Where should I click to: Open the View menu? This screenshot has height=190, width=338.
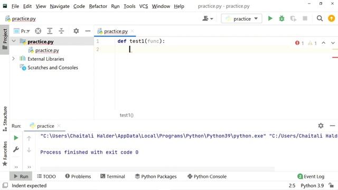(41, 6)
